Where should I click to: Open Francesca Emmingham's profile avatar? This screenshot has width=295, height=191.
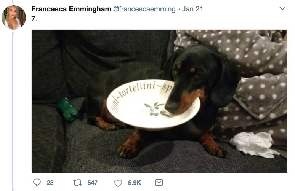[x=14, y=17]
